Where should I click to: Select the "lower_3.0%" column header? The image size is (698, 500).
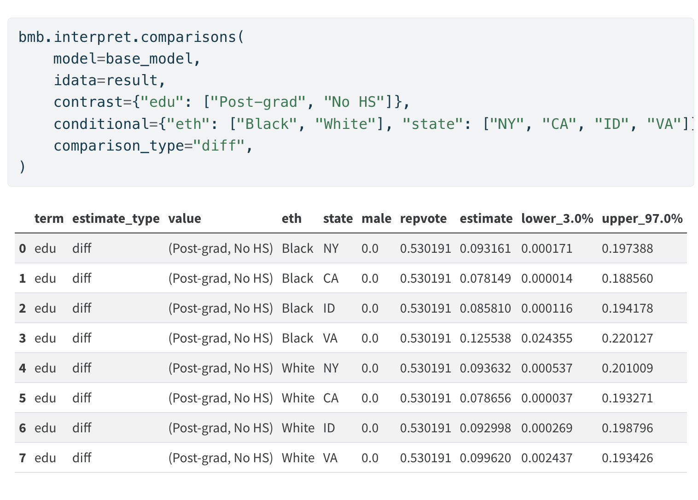[557, 218]
